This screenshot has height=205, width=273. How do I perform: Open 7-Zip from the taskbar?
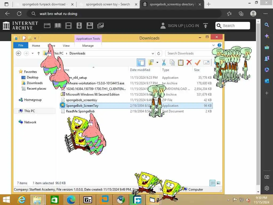tap(87, 200)
